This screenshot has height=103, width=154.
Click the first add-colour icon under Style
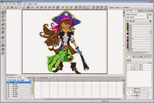pyautogui.click(x=128, y=21)
